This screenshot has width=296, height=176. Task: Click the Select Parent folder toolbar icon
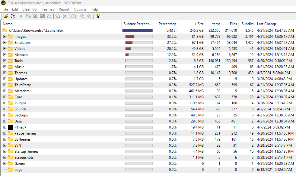(x=74, y=16)
